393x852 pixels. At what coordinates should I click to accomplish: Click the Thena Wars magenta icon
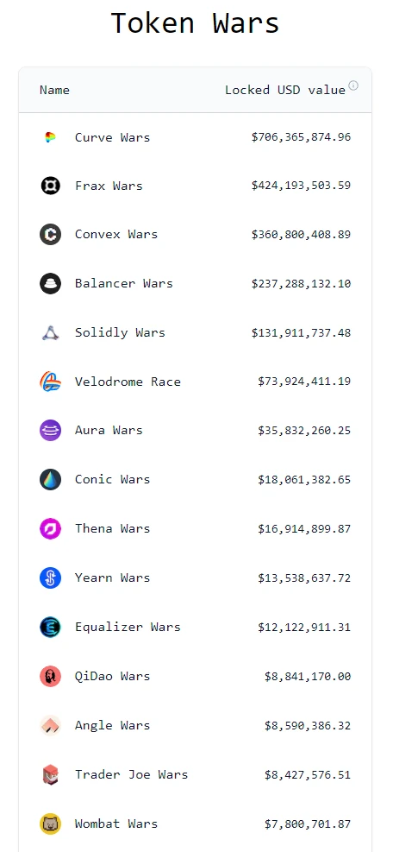(50, 528)
